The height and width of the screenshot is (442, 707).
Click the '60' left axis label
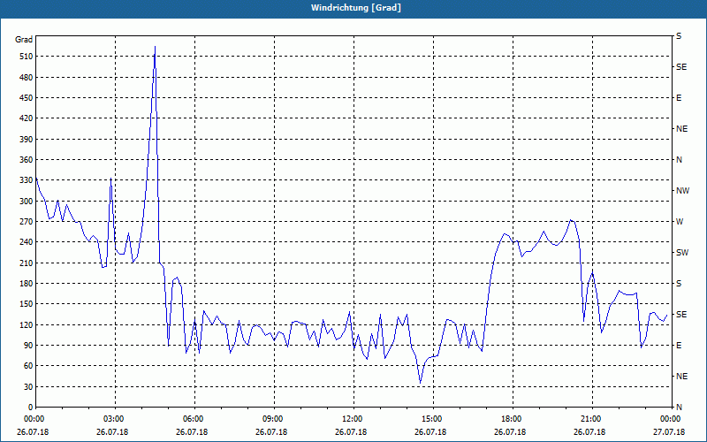[28, 366]
